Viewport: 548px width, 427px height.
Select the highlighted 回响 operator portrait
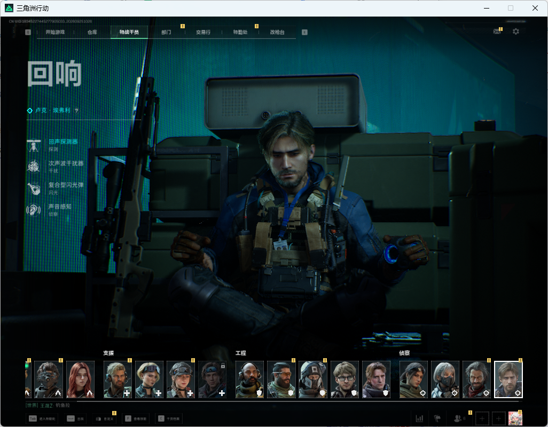pyautogui.click(x=508, y=379)
